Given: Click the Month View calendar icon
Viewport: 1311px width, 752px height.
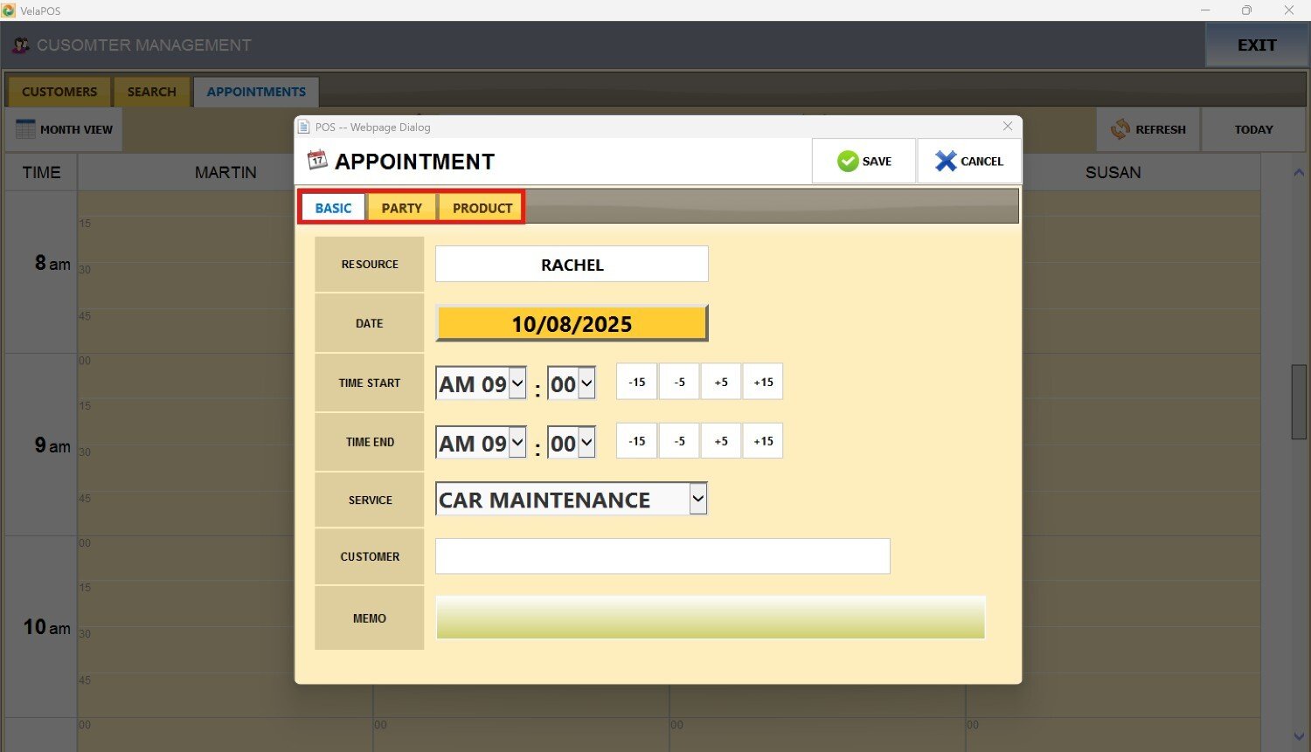Looking at the screenshot, I should coord(25,129).
